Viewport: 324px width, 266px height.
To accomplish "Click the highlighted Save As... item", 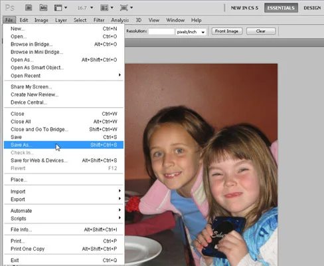I will (64, 145).
